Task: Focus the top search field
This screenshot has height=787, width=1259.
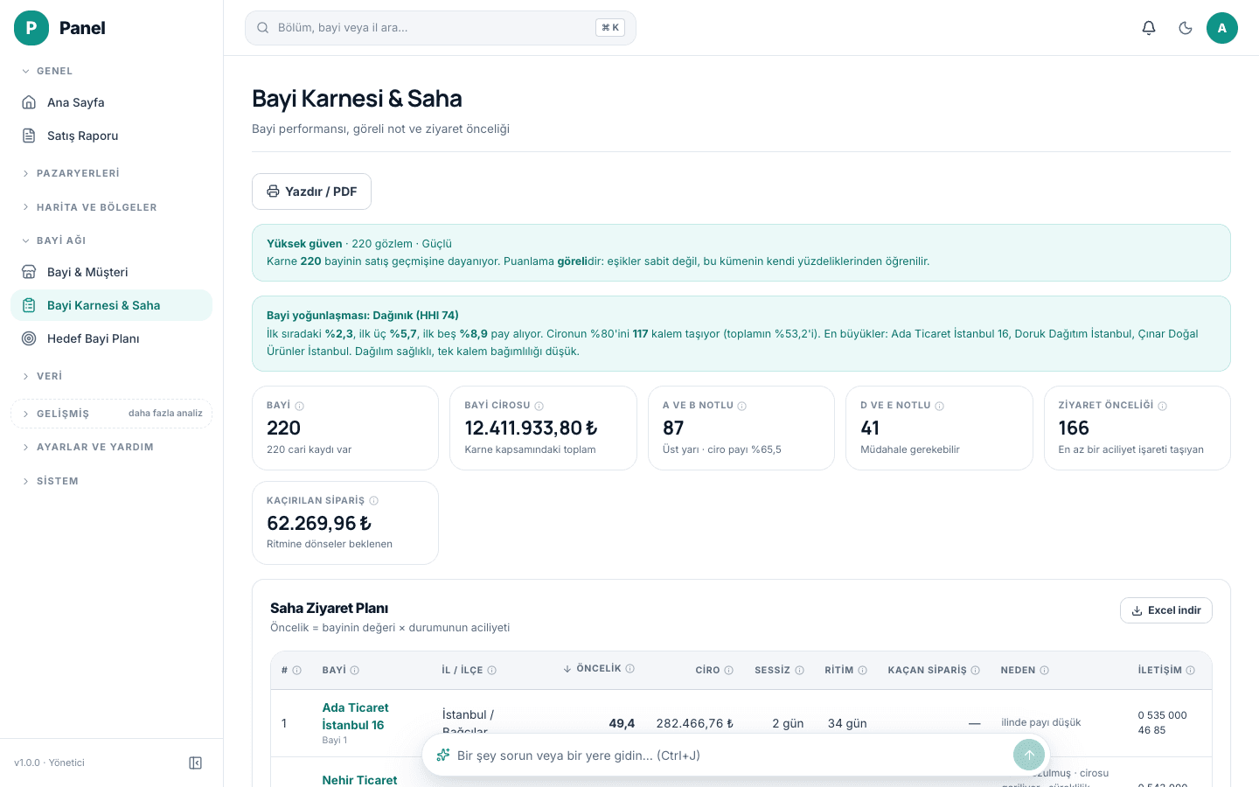Action: [x=440, y=28]
